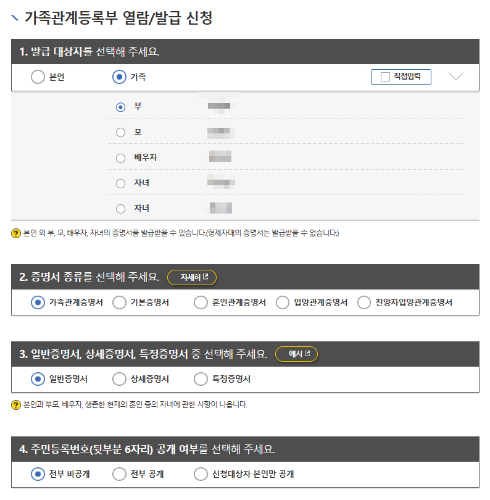
Task: Click the external link icon on 자세히 button
Action: click(206, 276)
